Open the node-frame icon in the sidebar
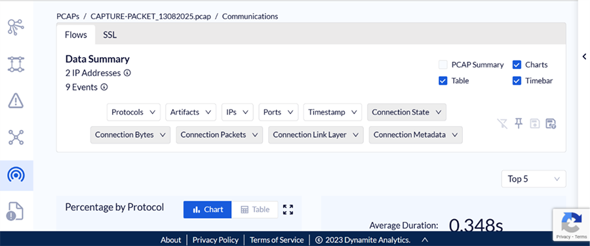Screen dimensions: 590x246 [x=16, y=64]
